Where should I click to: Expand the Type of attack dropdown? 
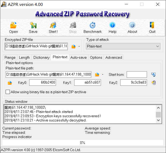pos(123,46)
